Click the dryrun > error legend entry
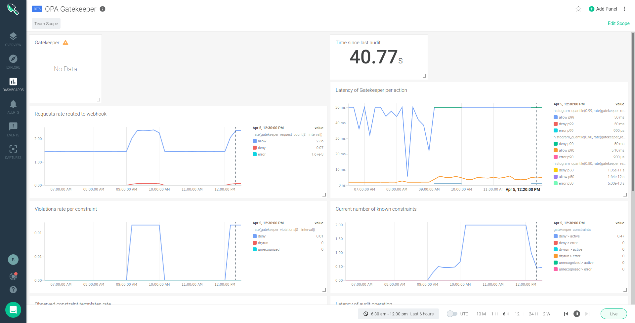The width and height of the screenshot is (635, 323). [589, 256]
